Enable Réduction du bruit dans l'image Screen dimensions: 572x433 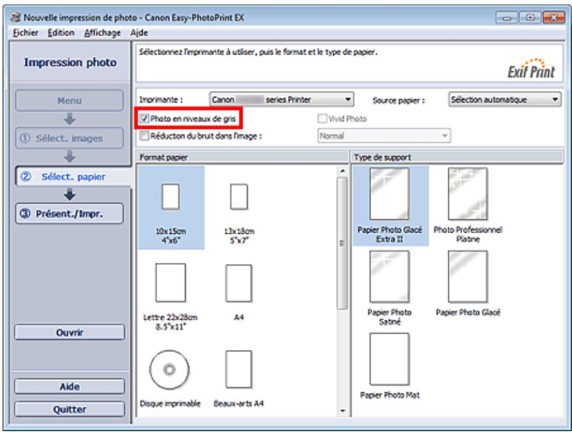pos(144,136)
